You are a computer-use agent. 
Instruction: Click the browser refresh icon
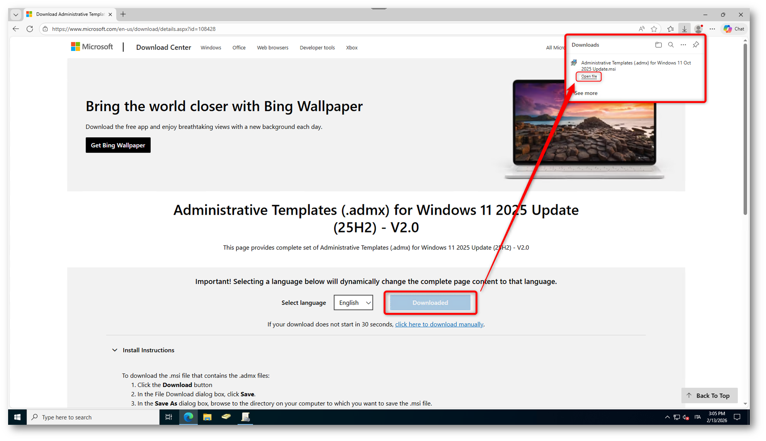30,29
